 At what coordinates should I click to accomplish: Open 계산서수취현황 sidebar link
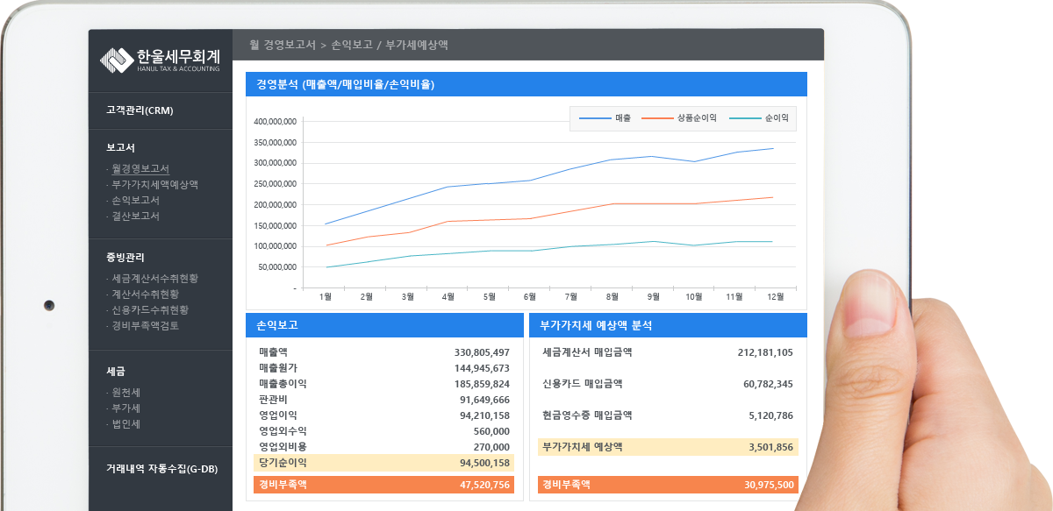pyautogui.click(x=145, y=294)
